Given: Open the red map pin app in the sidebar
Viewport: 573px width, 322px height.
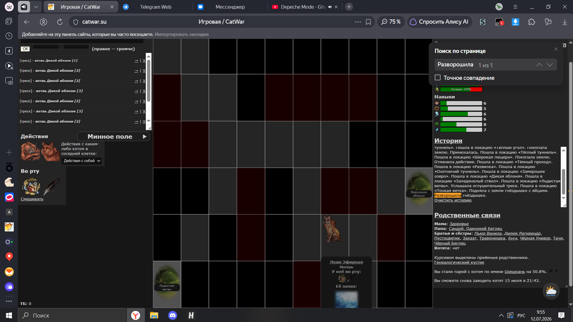Looking at the screenshot, I should pyautogui.click(x=9, y=257).
